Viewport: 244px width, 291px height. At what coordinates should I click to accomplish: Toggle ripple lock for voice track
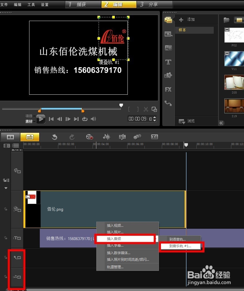click(6, 257)
